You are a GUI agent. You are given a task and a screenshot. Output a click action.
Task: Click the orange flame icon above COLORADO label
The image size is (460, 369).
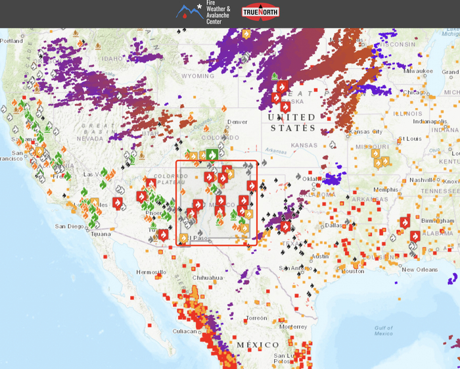206,128
